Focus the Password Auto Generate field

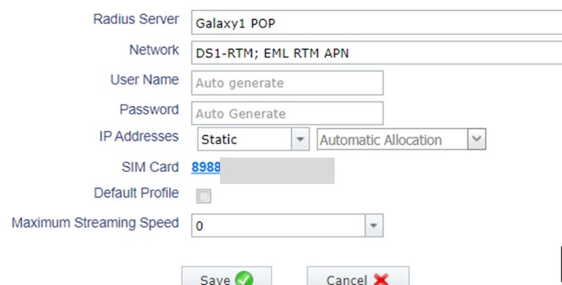click(x=287, y=113)
